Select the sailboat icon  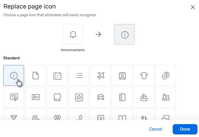144,97
